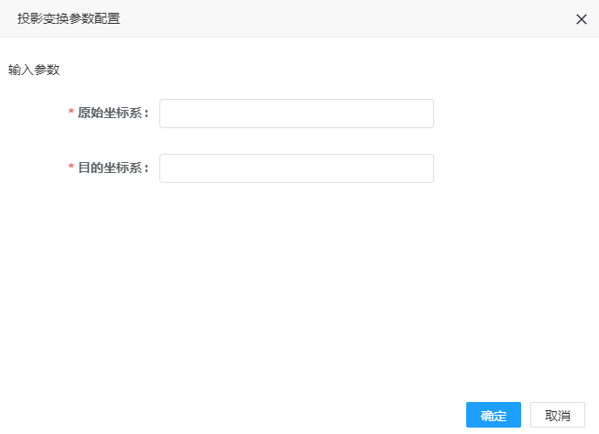This screenshot has height=434, width=599.
Task: Discard changes with the white 取消 button
Action: 558,415
